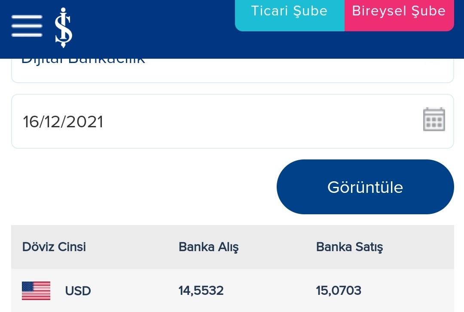Click the US flag icon
Viewport: 464px width, 312px height.
coord(36,291)
